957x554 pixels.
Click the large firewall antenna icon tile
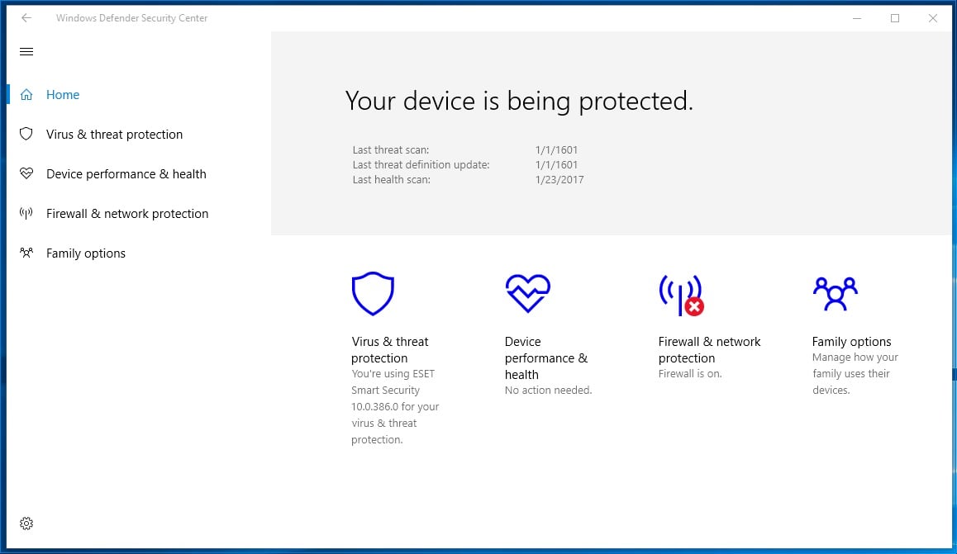tap(681, 296)
